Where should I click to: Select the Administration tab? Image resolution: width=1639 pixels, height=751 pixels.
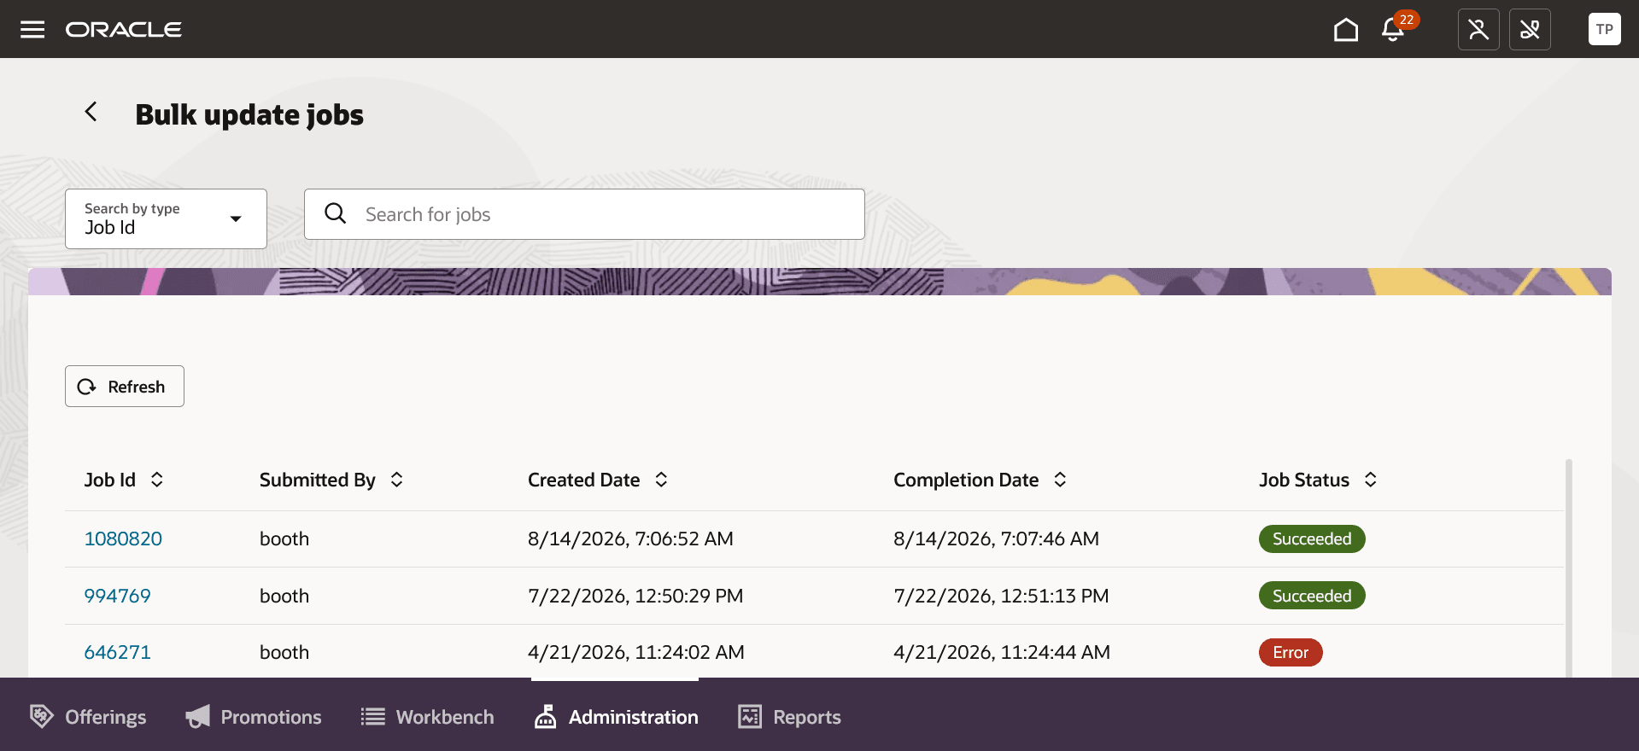pos(616,717)
